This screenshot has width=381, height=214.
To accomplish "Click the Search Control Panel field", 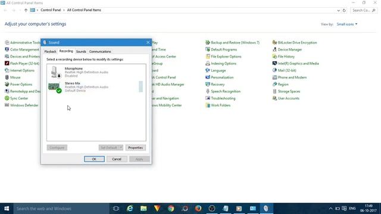I will point(364,11).
